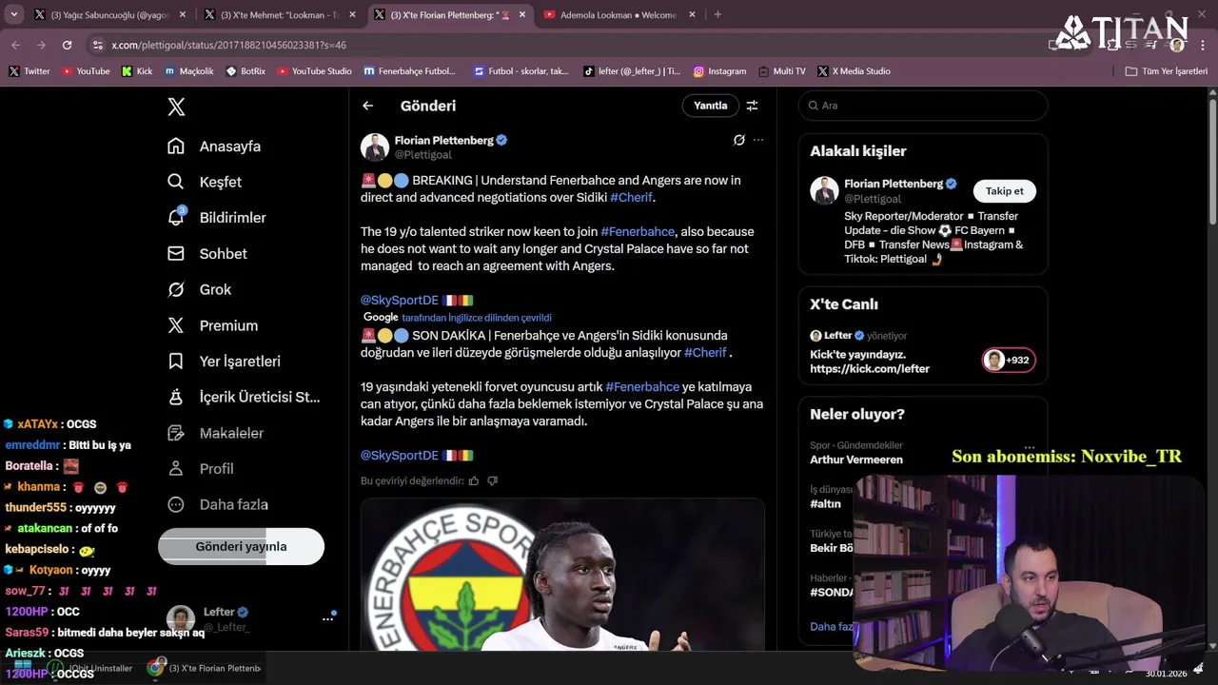Open Anasayfa home in X sidebar
Screen dimensions: 1218x685
(x=214, y=147)
